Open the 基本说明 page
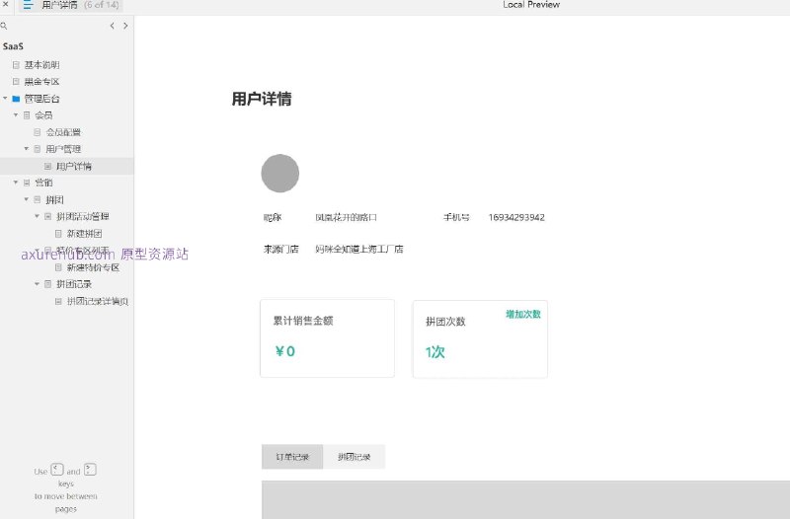This screenshot has width=790, height=519. [x=41, y=65]
